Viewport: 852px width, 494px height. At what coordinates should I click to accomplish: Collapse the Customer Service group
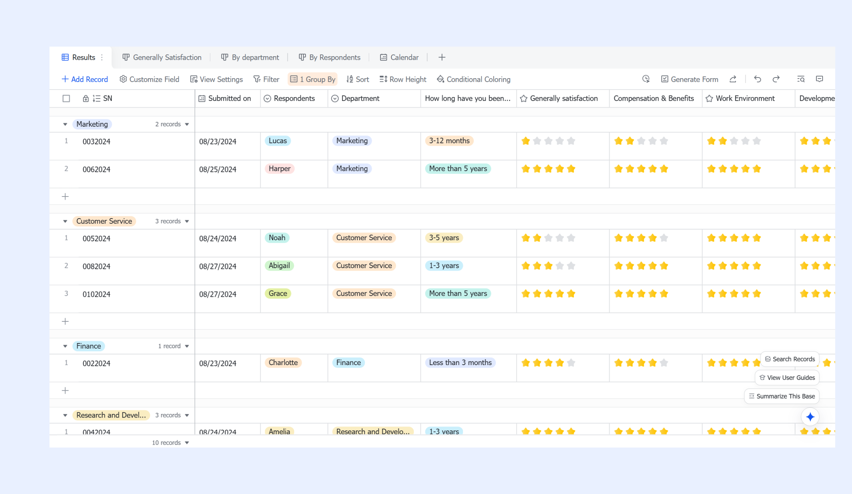tap(65, 221)
